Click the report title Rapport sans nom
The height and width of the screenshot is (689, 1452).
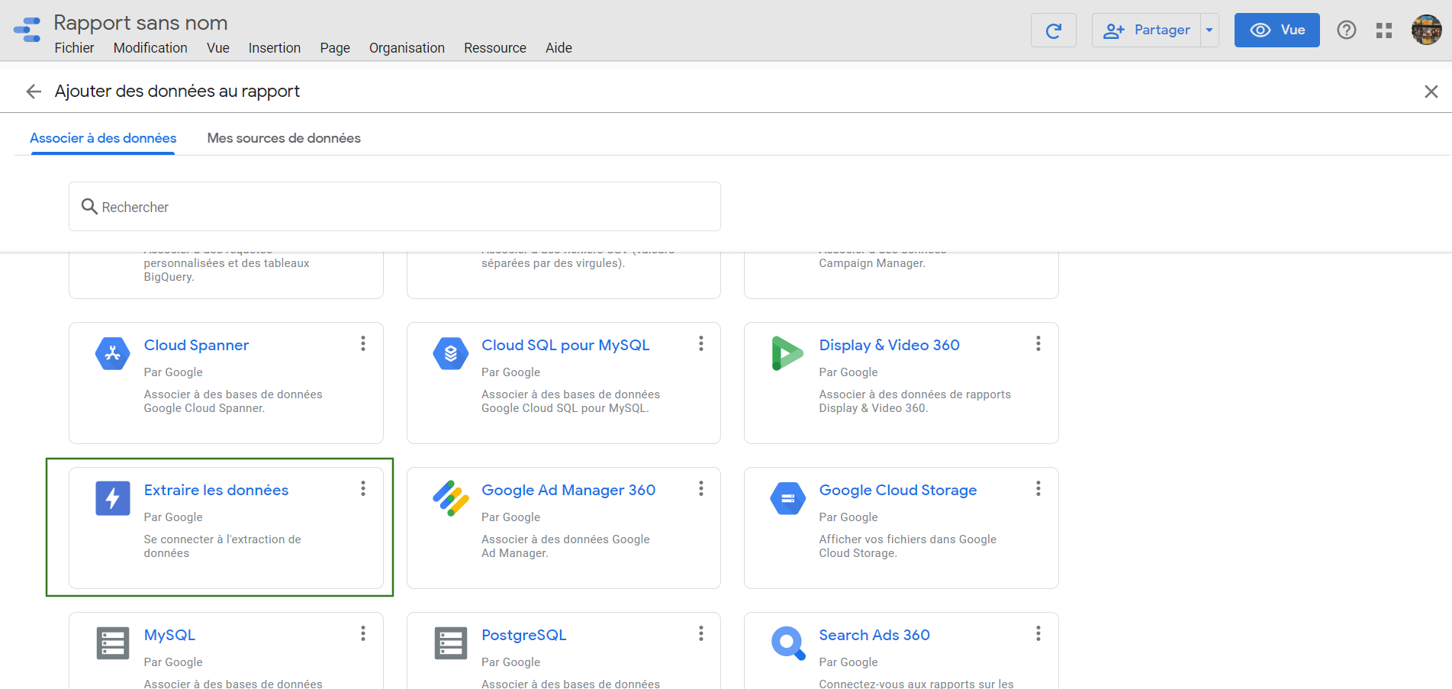(140, 23)
